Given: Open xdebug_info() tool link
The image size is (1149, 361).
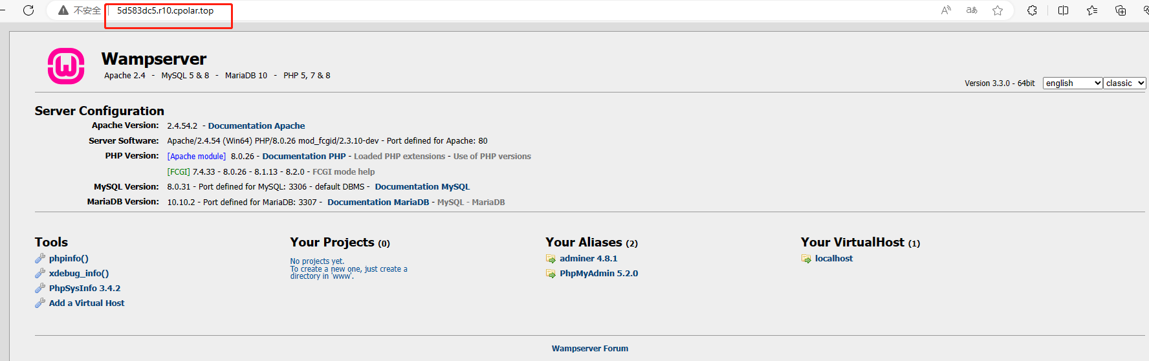Looking at the screenshot, I should [x=79, y=273].
